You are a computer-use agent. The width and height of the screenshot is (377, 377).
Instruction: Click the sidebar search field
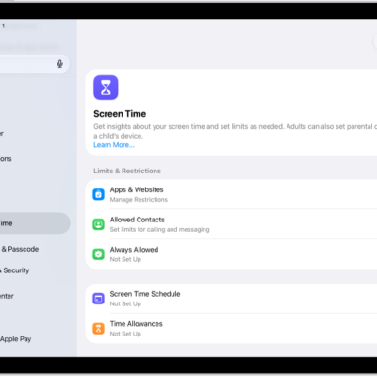(35, 64)
